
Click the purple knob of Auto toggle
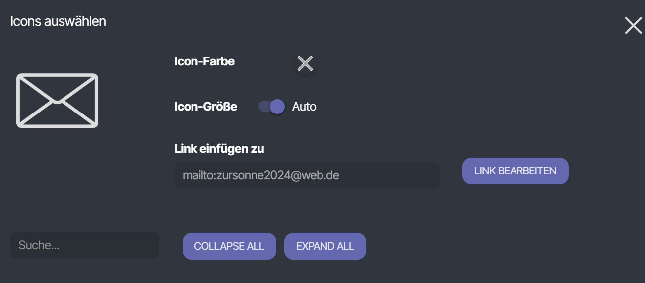point(277,107)
